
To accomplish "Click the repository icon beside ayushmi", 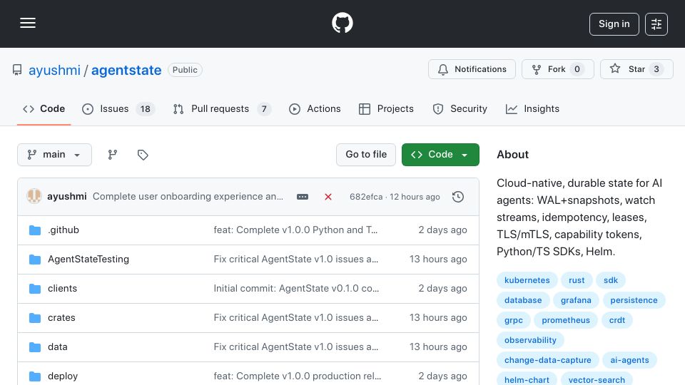I will (17, 70).
